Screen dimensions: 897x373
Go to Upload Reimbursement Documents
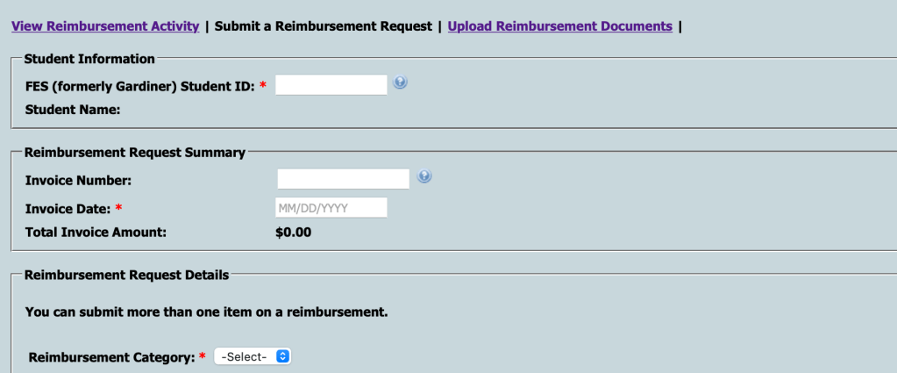click(x=559, y=26)
